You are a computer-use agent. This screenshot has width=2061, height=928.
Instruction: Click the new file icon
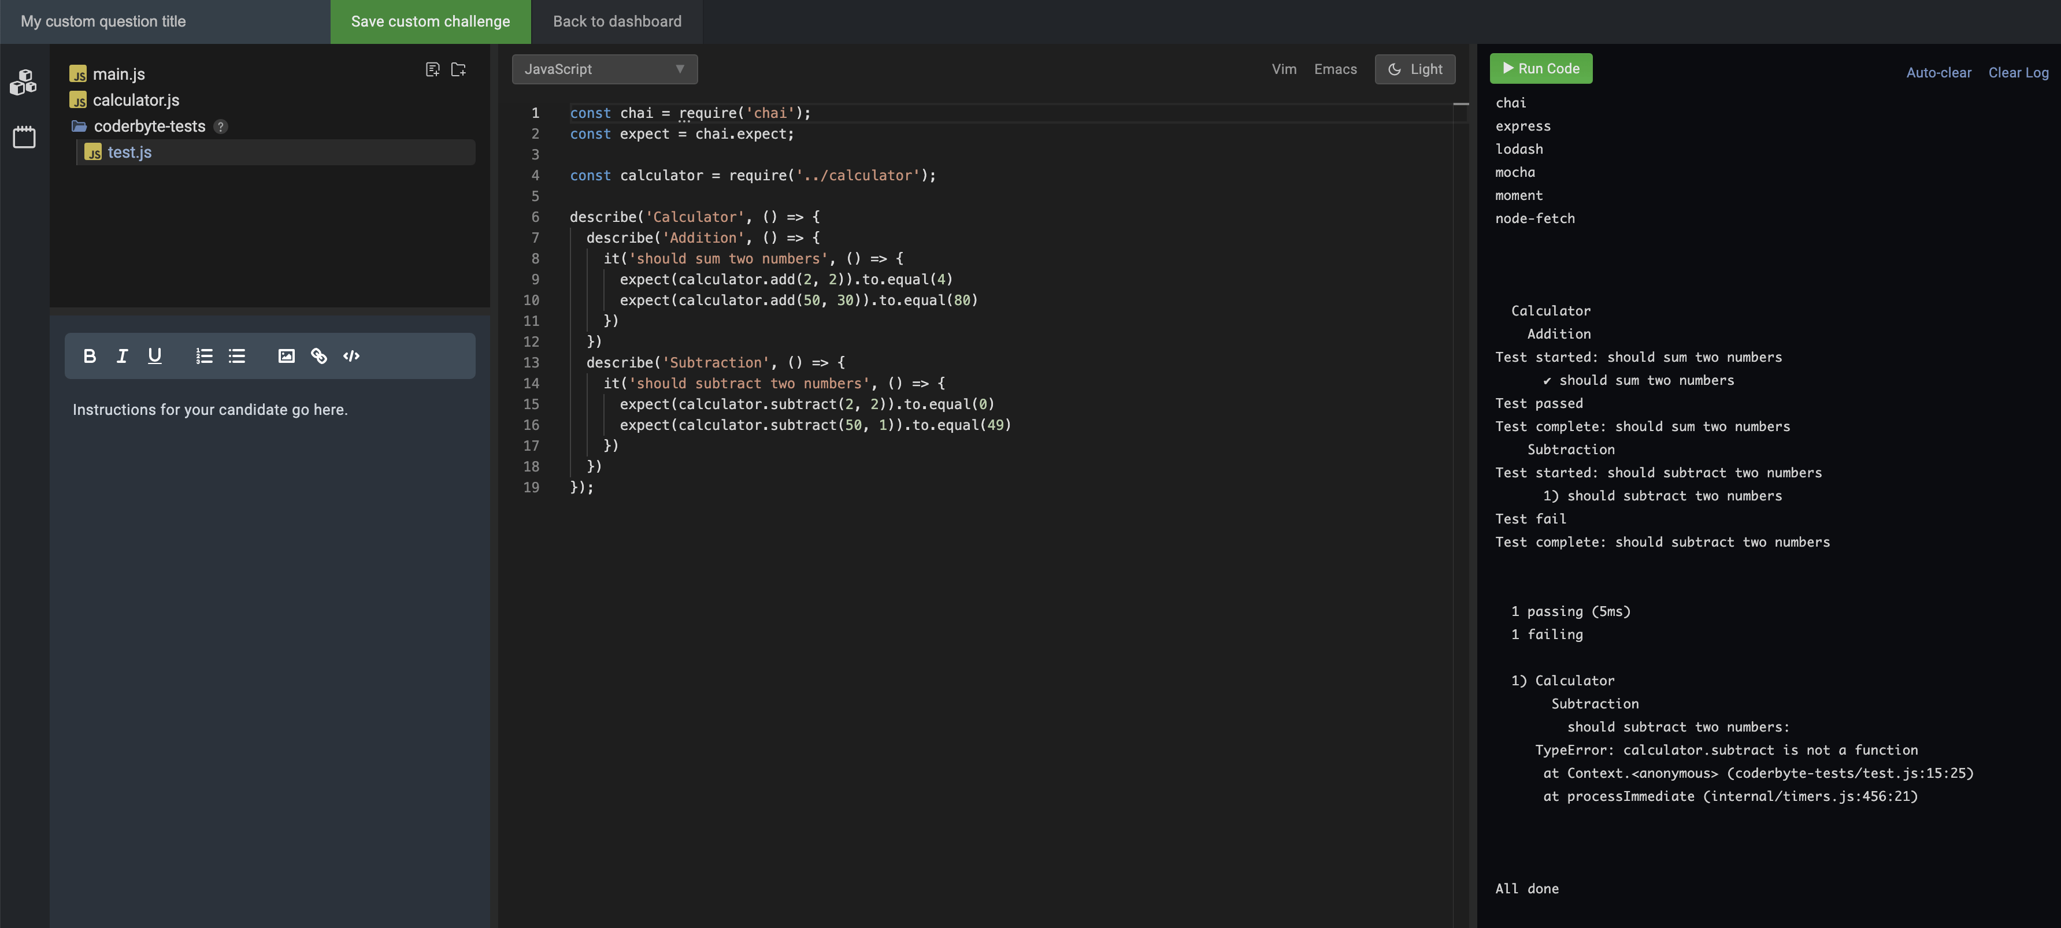tap(433, 69)
